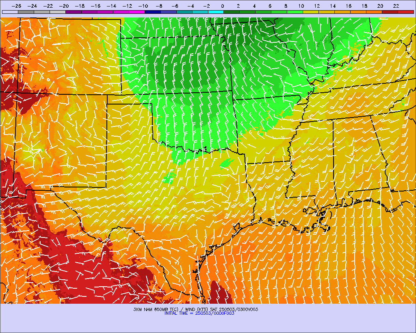Choose the neon green 8 to 10 swatch
416x333 pixels.
pos(295,12)
